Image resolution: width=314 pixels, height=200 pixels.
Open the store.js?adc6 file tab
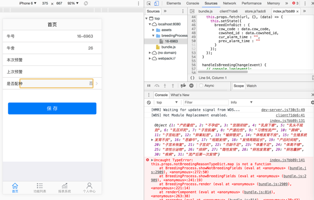pos(255,11)
